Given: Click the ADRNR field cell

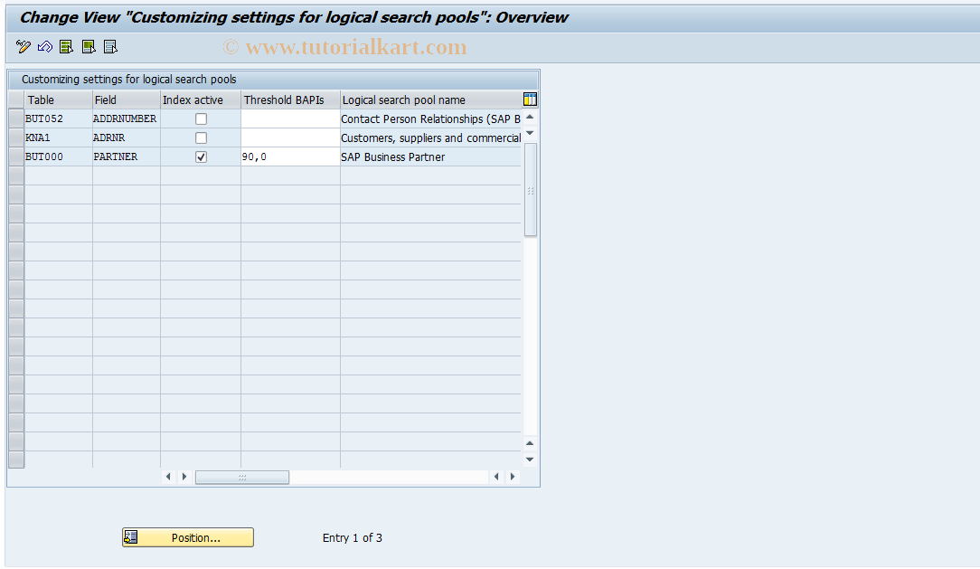Looking at the screenshot, I should coord(127,138).
